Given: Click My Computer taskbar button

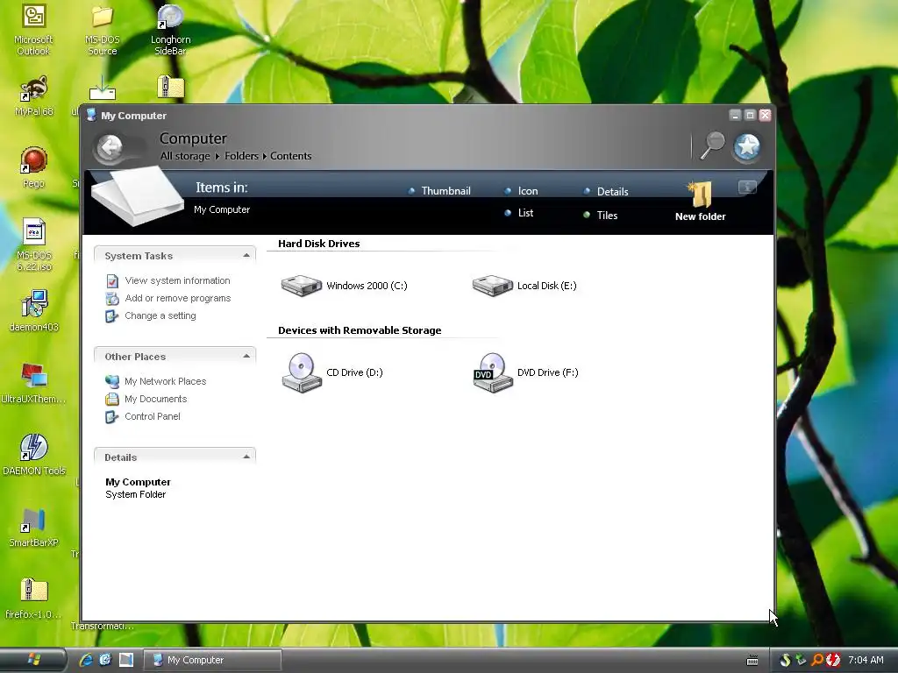Looking at the screenshot, I should [212, 660].
